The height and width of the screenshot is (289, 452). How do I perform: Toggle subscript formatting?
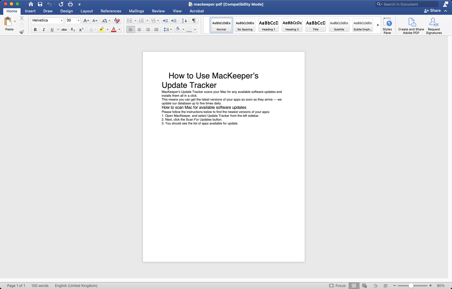[73, 29]
